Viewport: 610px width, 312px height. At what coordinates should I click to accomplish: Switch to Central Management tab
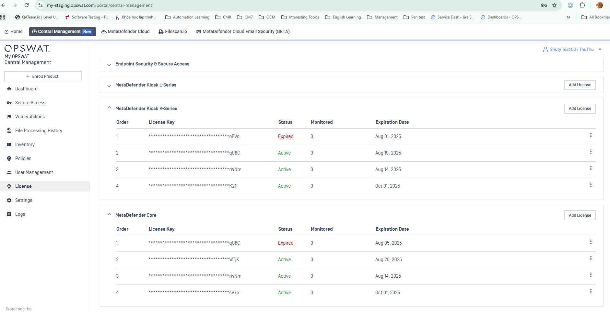click(x=63, y=31)
